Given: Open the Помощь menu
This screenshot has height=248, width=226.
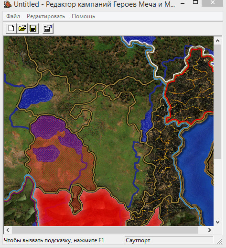Looking at the screenshot, I should point(83,16).
